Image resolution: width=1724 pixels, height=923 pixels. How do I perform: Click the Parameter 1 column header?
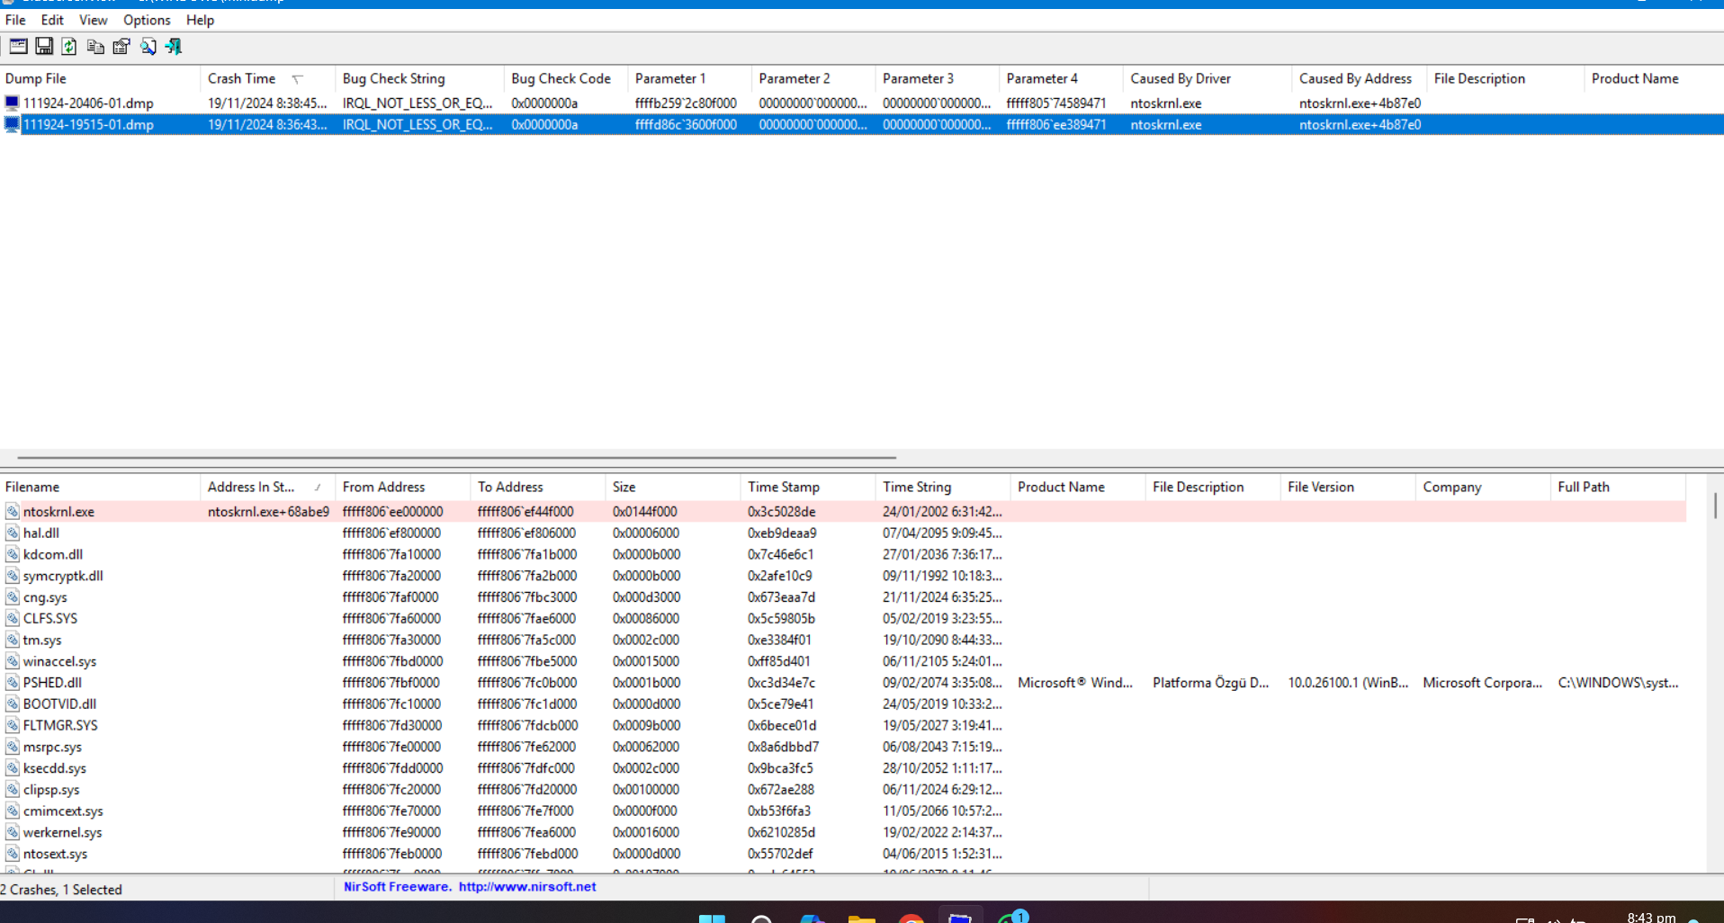(689, 79)
